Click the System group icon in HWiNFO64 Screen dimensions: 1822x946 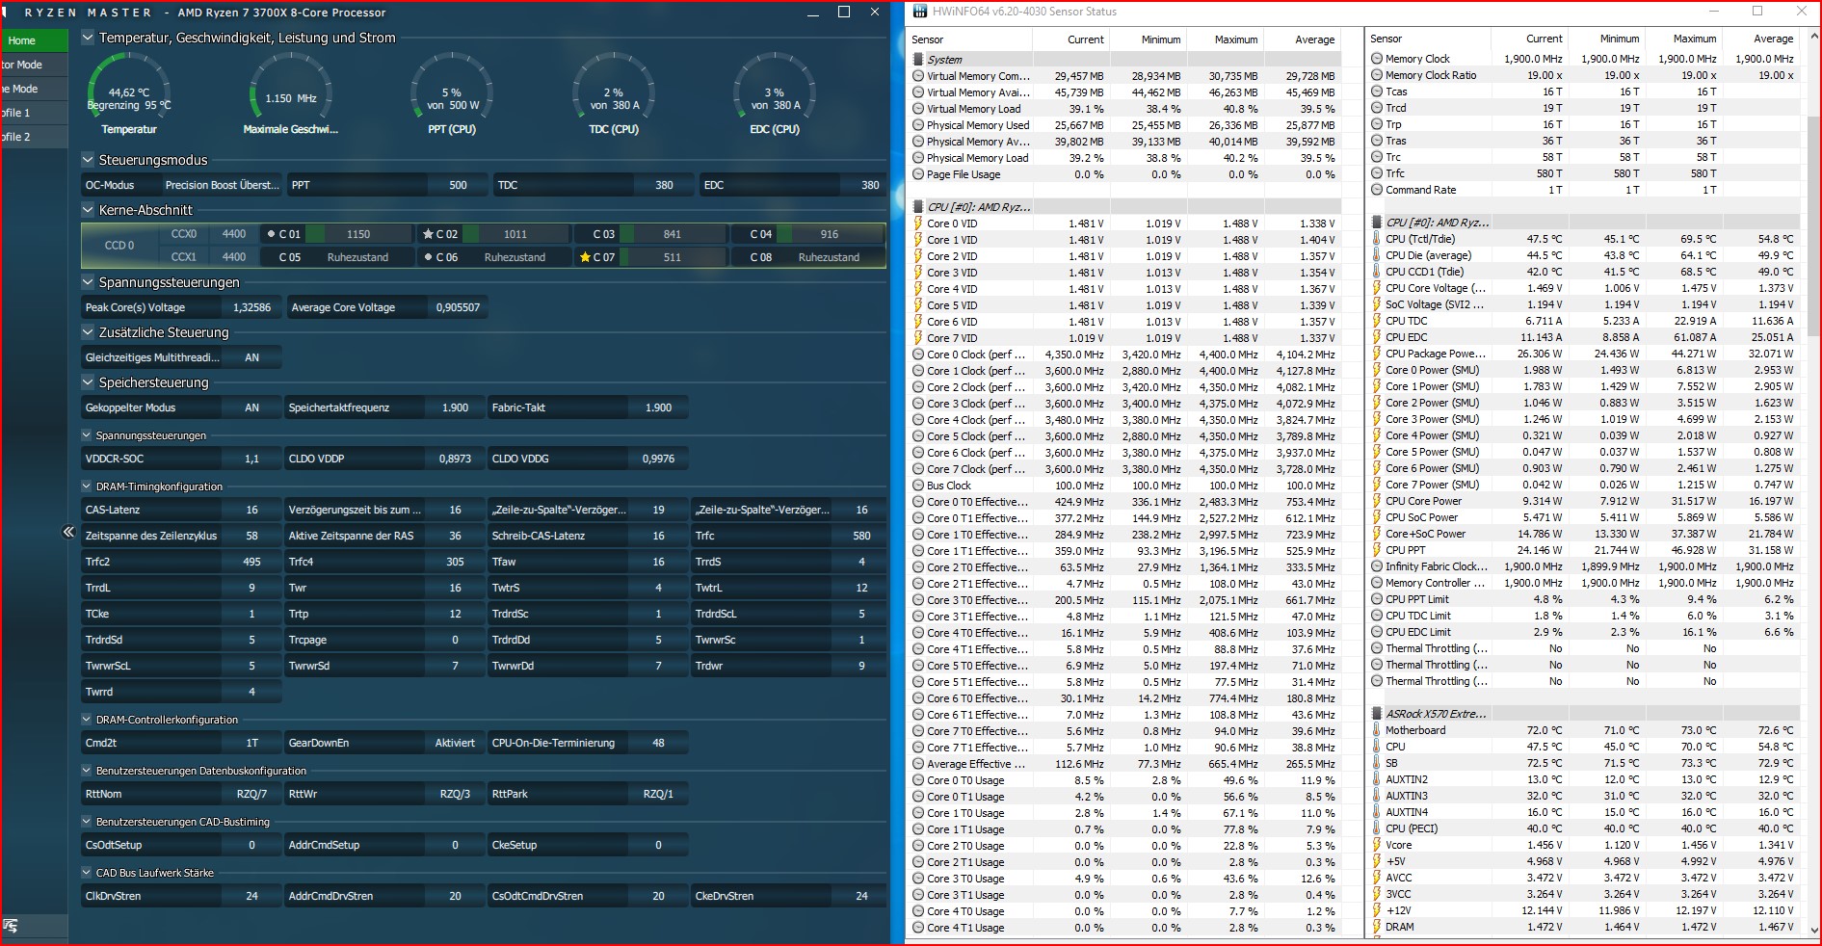[x=918, y=60]
